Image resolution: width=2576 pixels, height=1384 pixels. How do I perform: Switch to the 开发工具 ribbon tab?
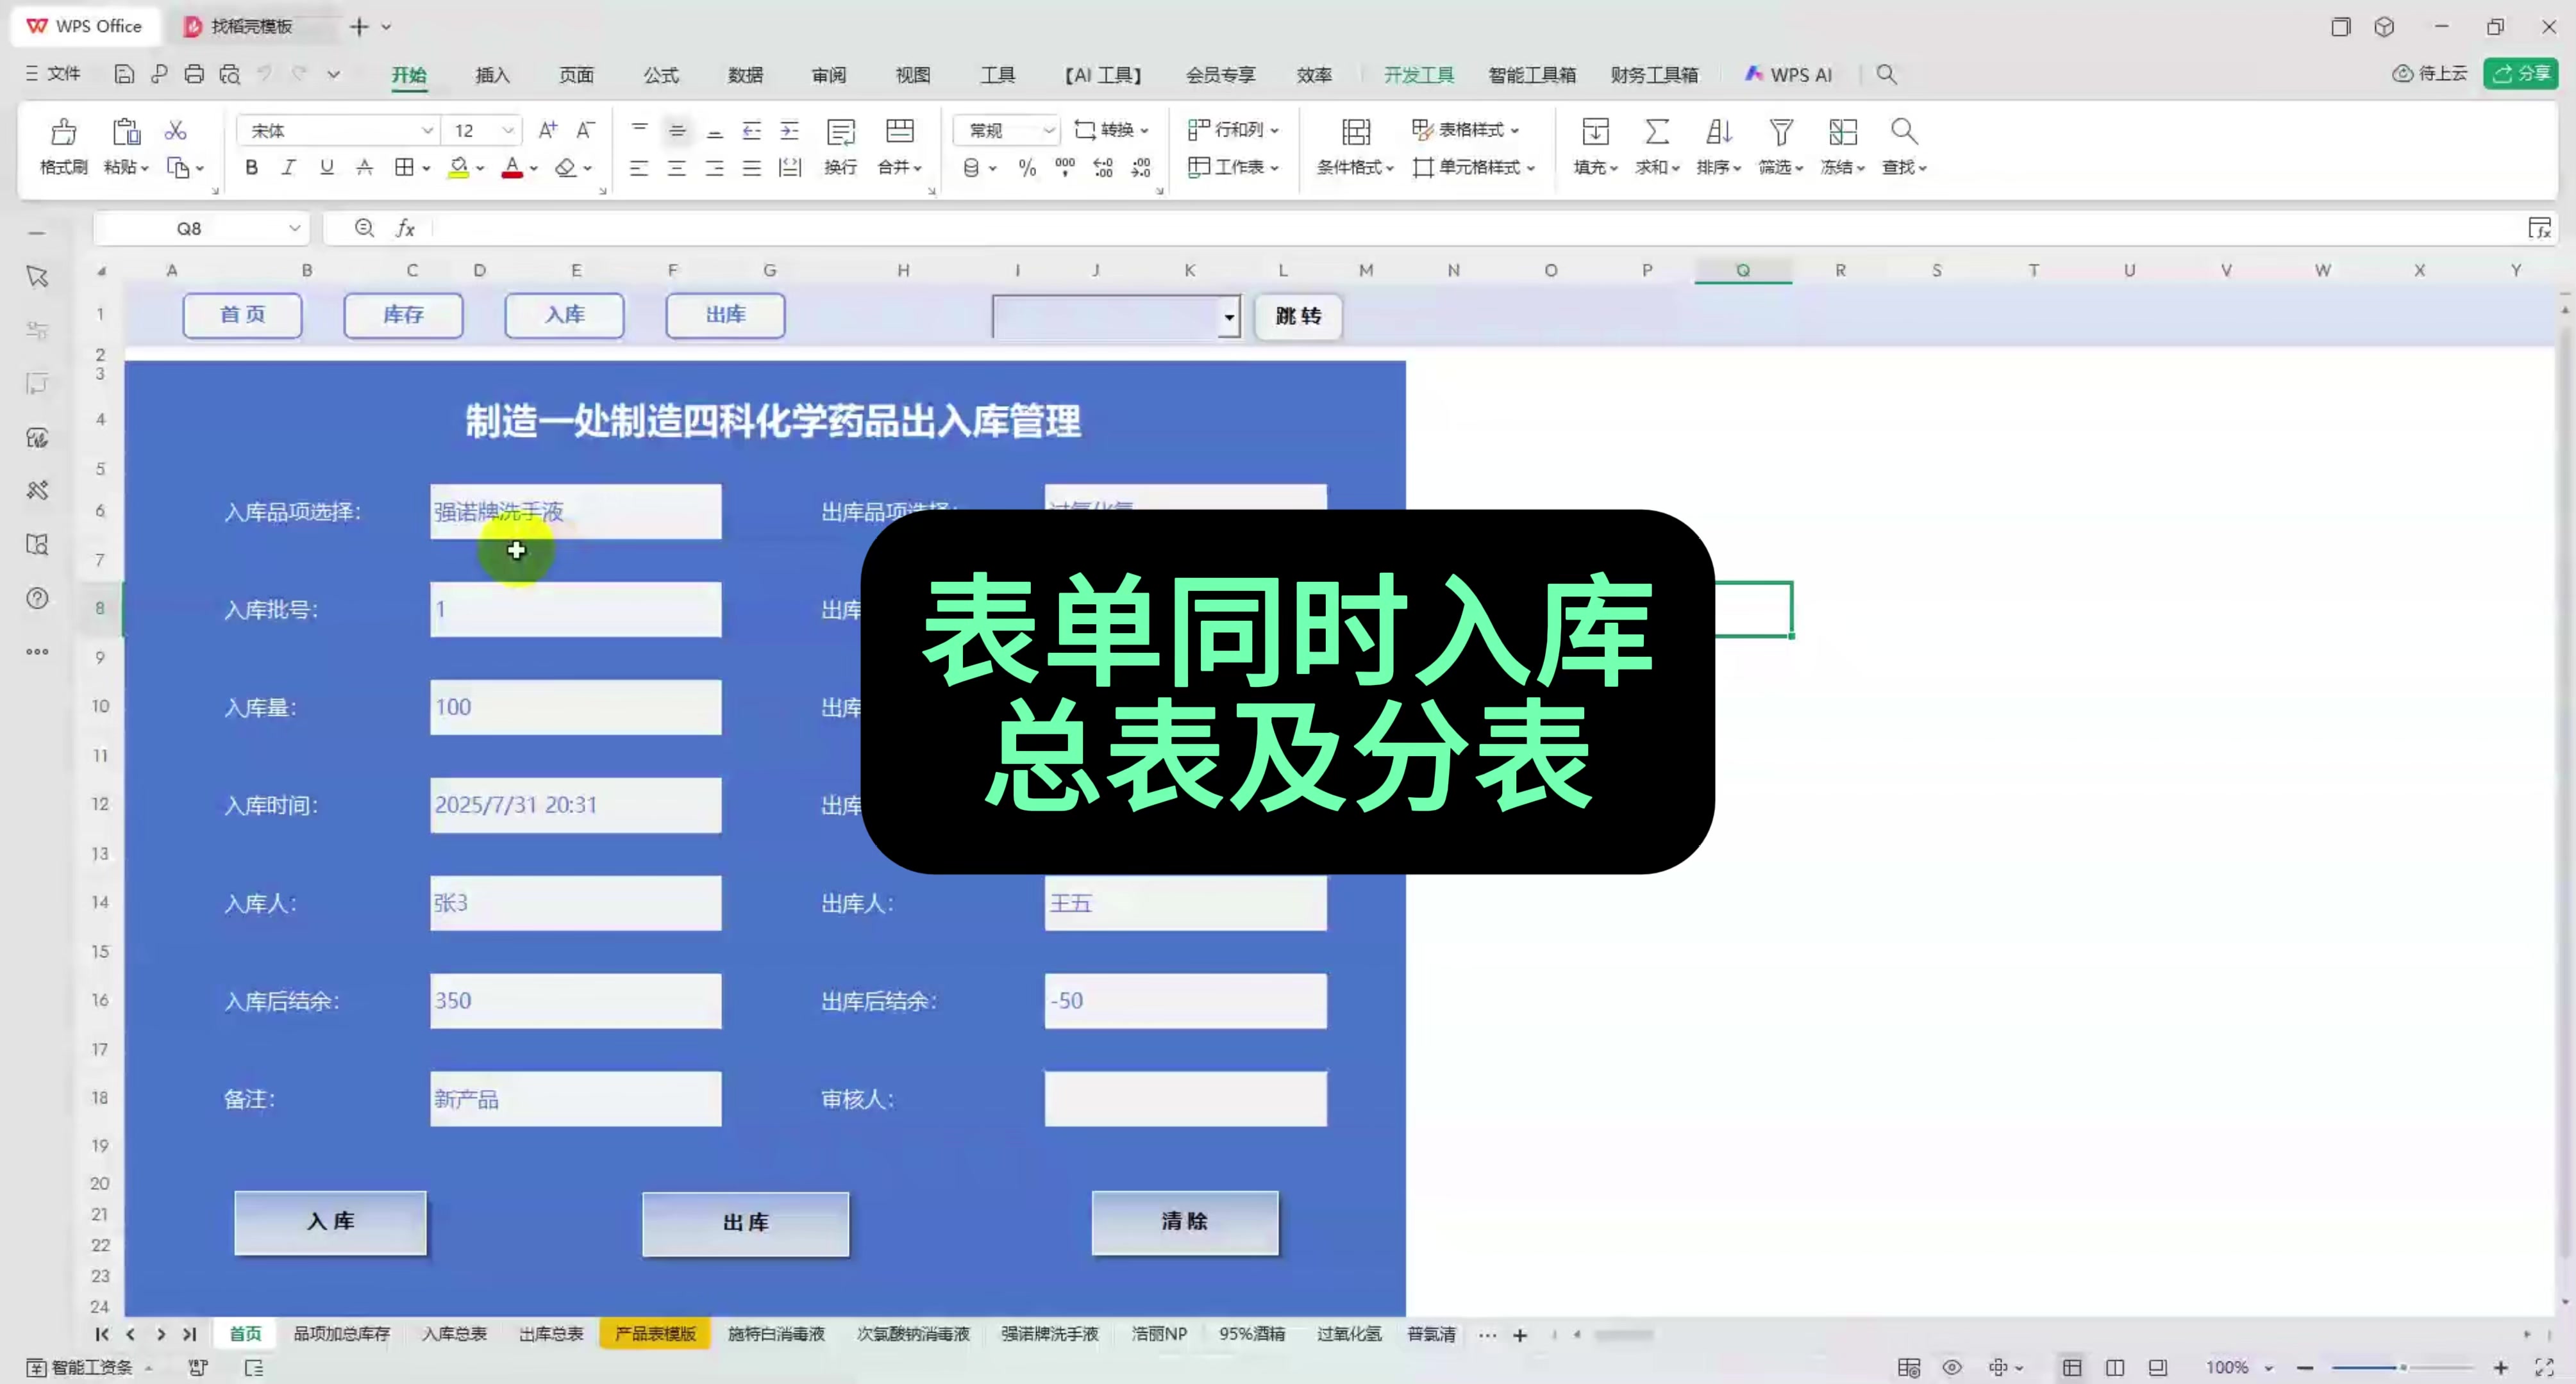[x=1419, y=74]
